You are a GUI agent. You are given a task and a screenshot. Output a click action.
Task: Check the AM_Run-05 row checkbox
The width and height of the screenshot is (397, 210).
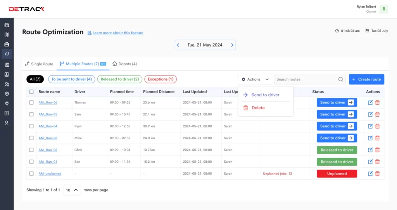tap(31, 114)
